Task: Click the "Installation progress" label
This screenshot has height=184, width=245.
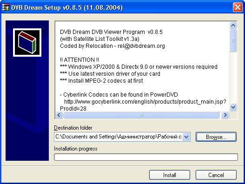Action: pos(76,149)
